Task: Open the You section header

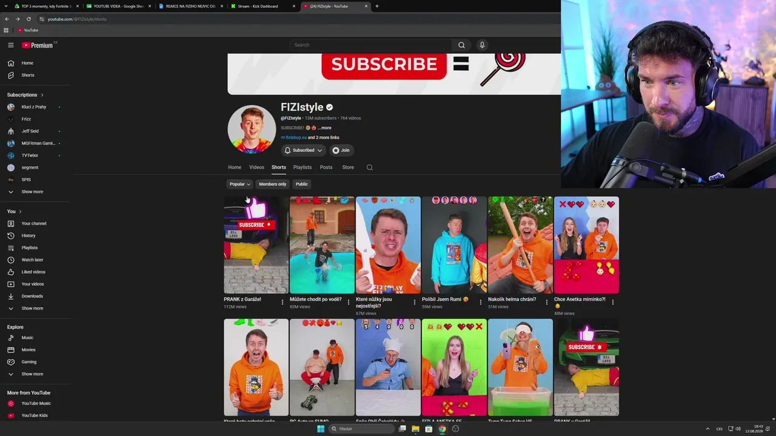Action: click(x=14, y=211)
